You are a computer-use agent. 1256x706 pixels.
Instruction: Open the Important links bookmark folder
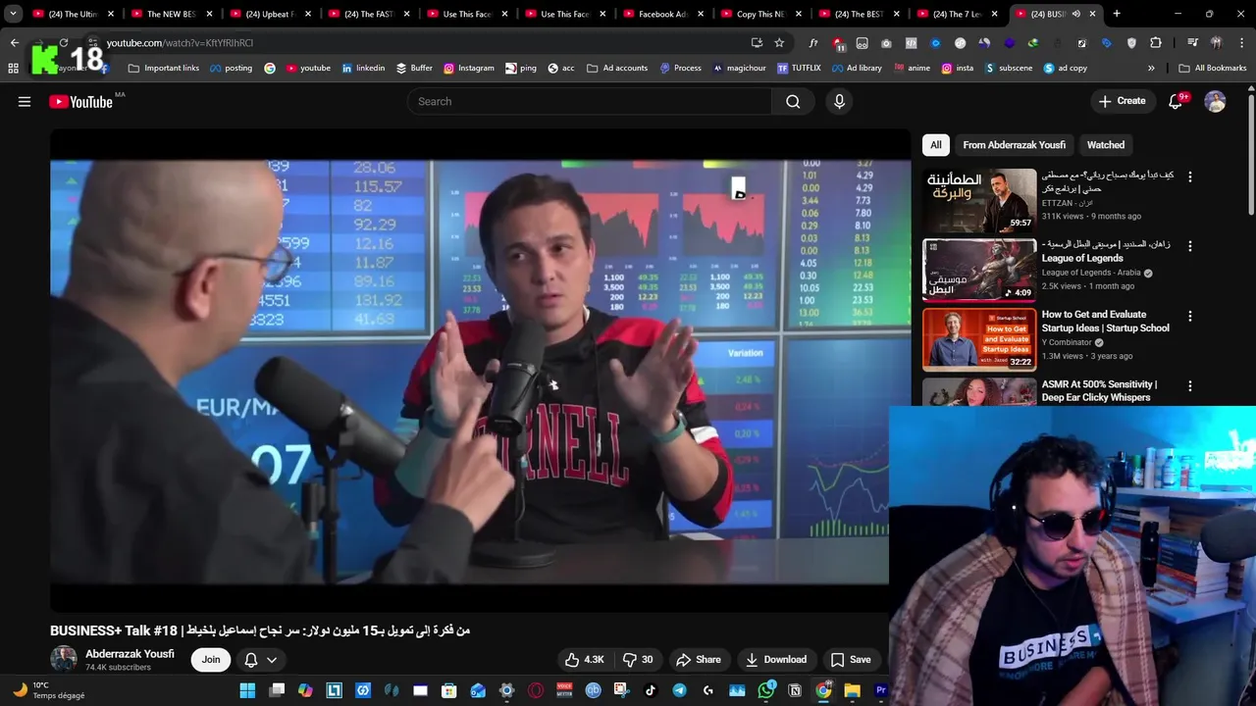coord(163,68)
